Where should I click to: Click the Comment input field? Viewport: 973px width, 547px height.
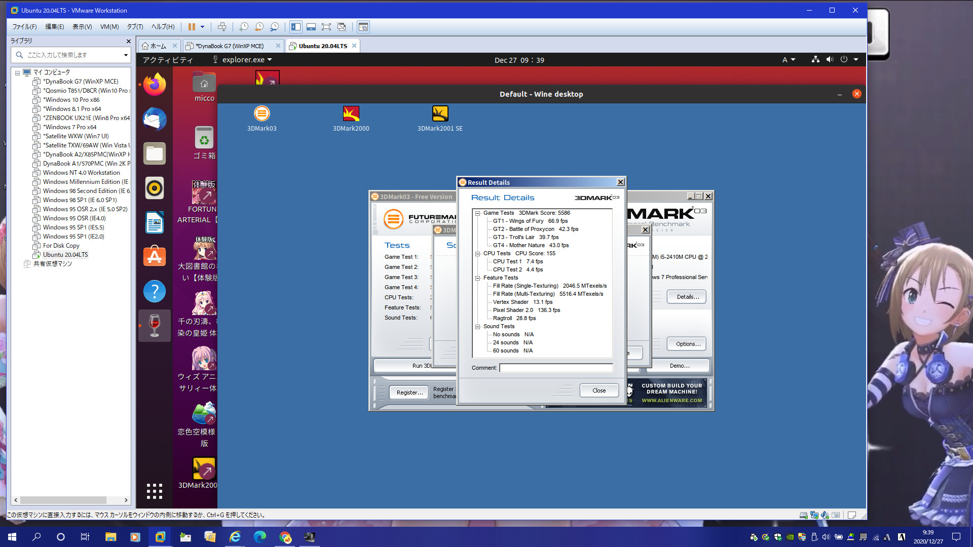click(x=556, y=368)
